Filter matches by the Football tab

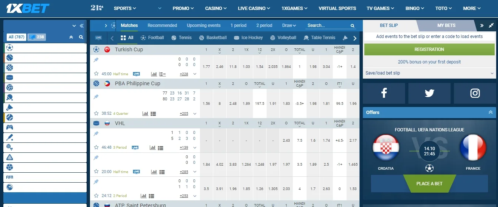(x=152, y=38)
